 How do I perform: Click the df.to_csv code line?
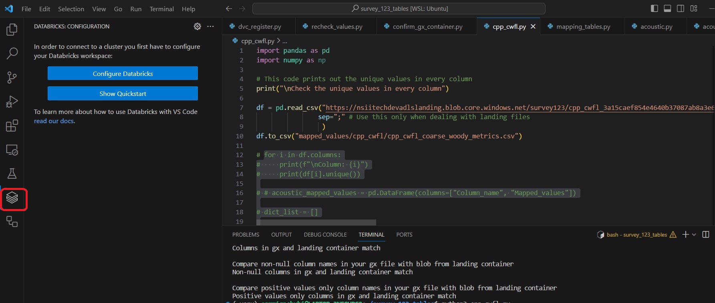[x=389, y=136]
